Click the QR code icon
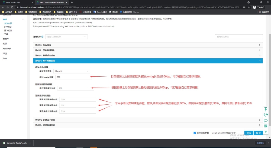Screen dimensions: 271x148 (x=266, y=126)
